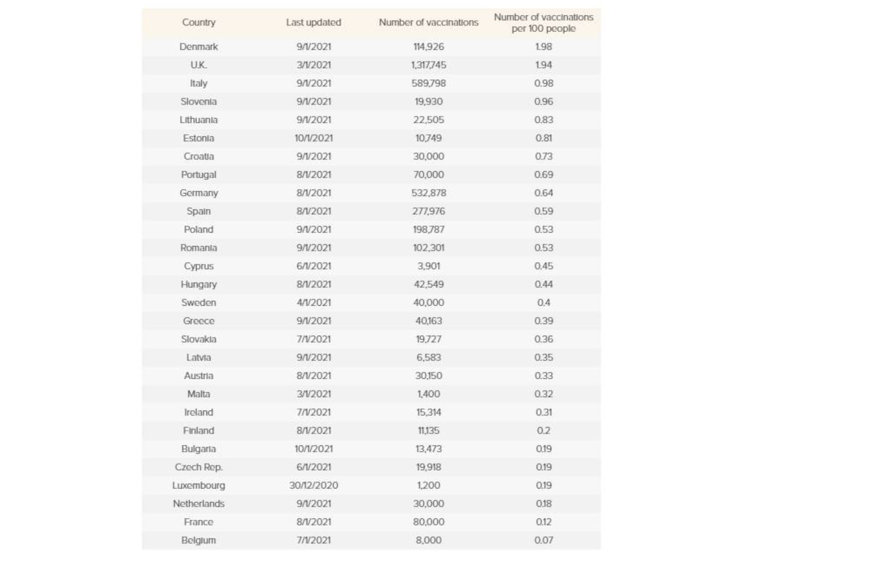Select the U.K. country cell

[198, 65]
